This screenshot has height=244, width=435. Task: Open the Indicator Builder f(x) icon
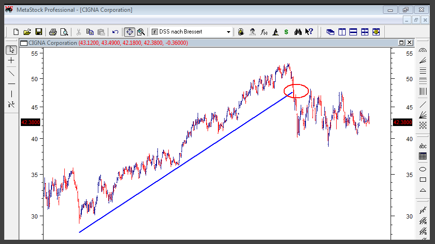(264, 32)
